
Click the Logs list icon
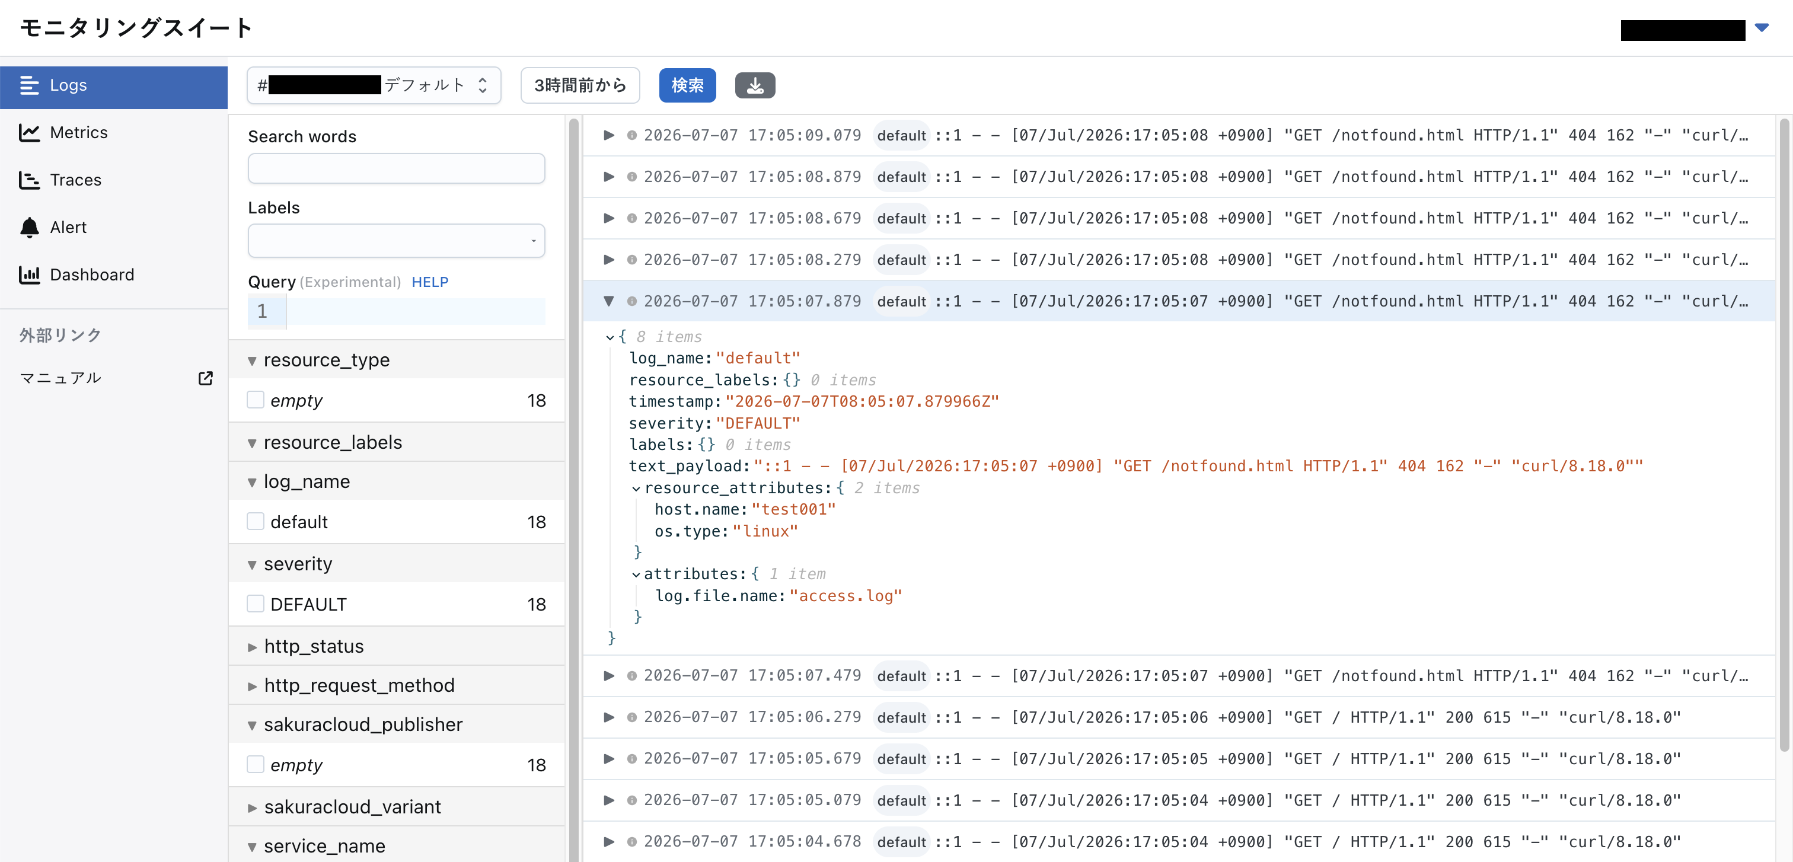tap(29, 85)
